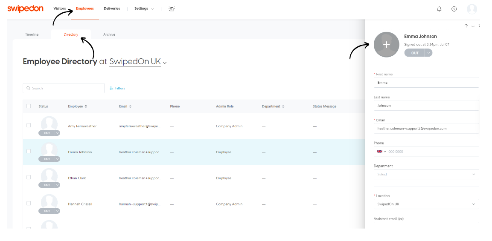Close the employee panel with right chevron

tap(479, 26)
